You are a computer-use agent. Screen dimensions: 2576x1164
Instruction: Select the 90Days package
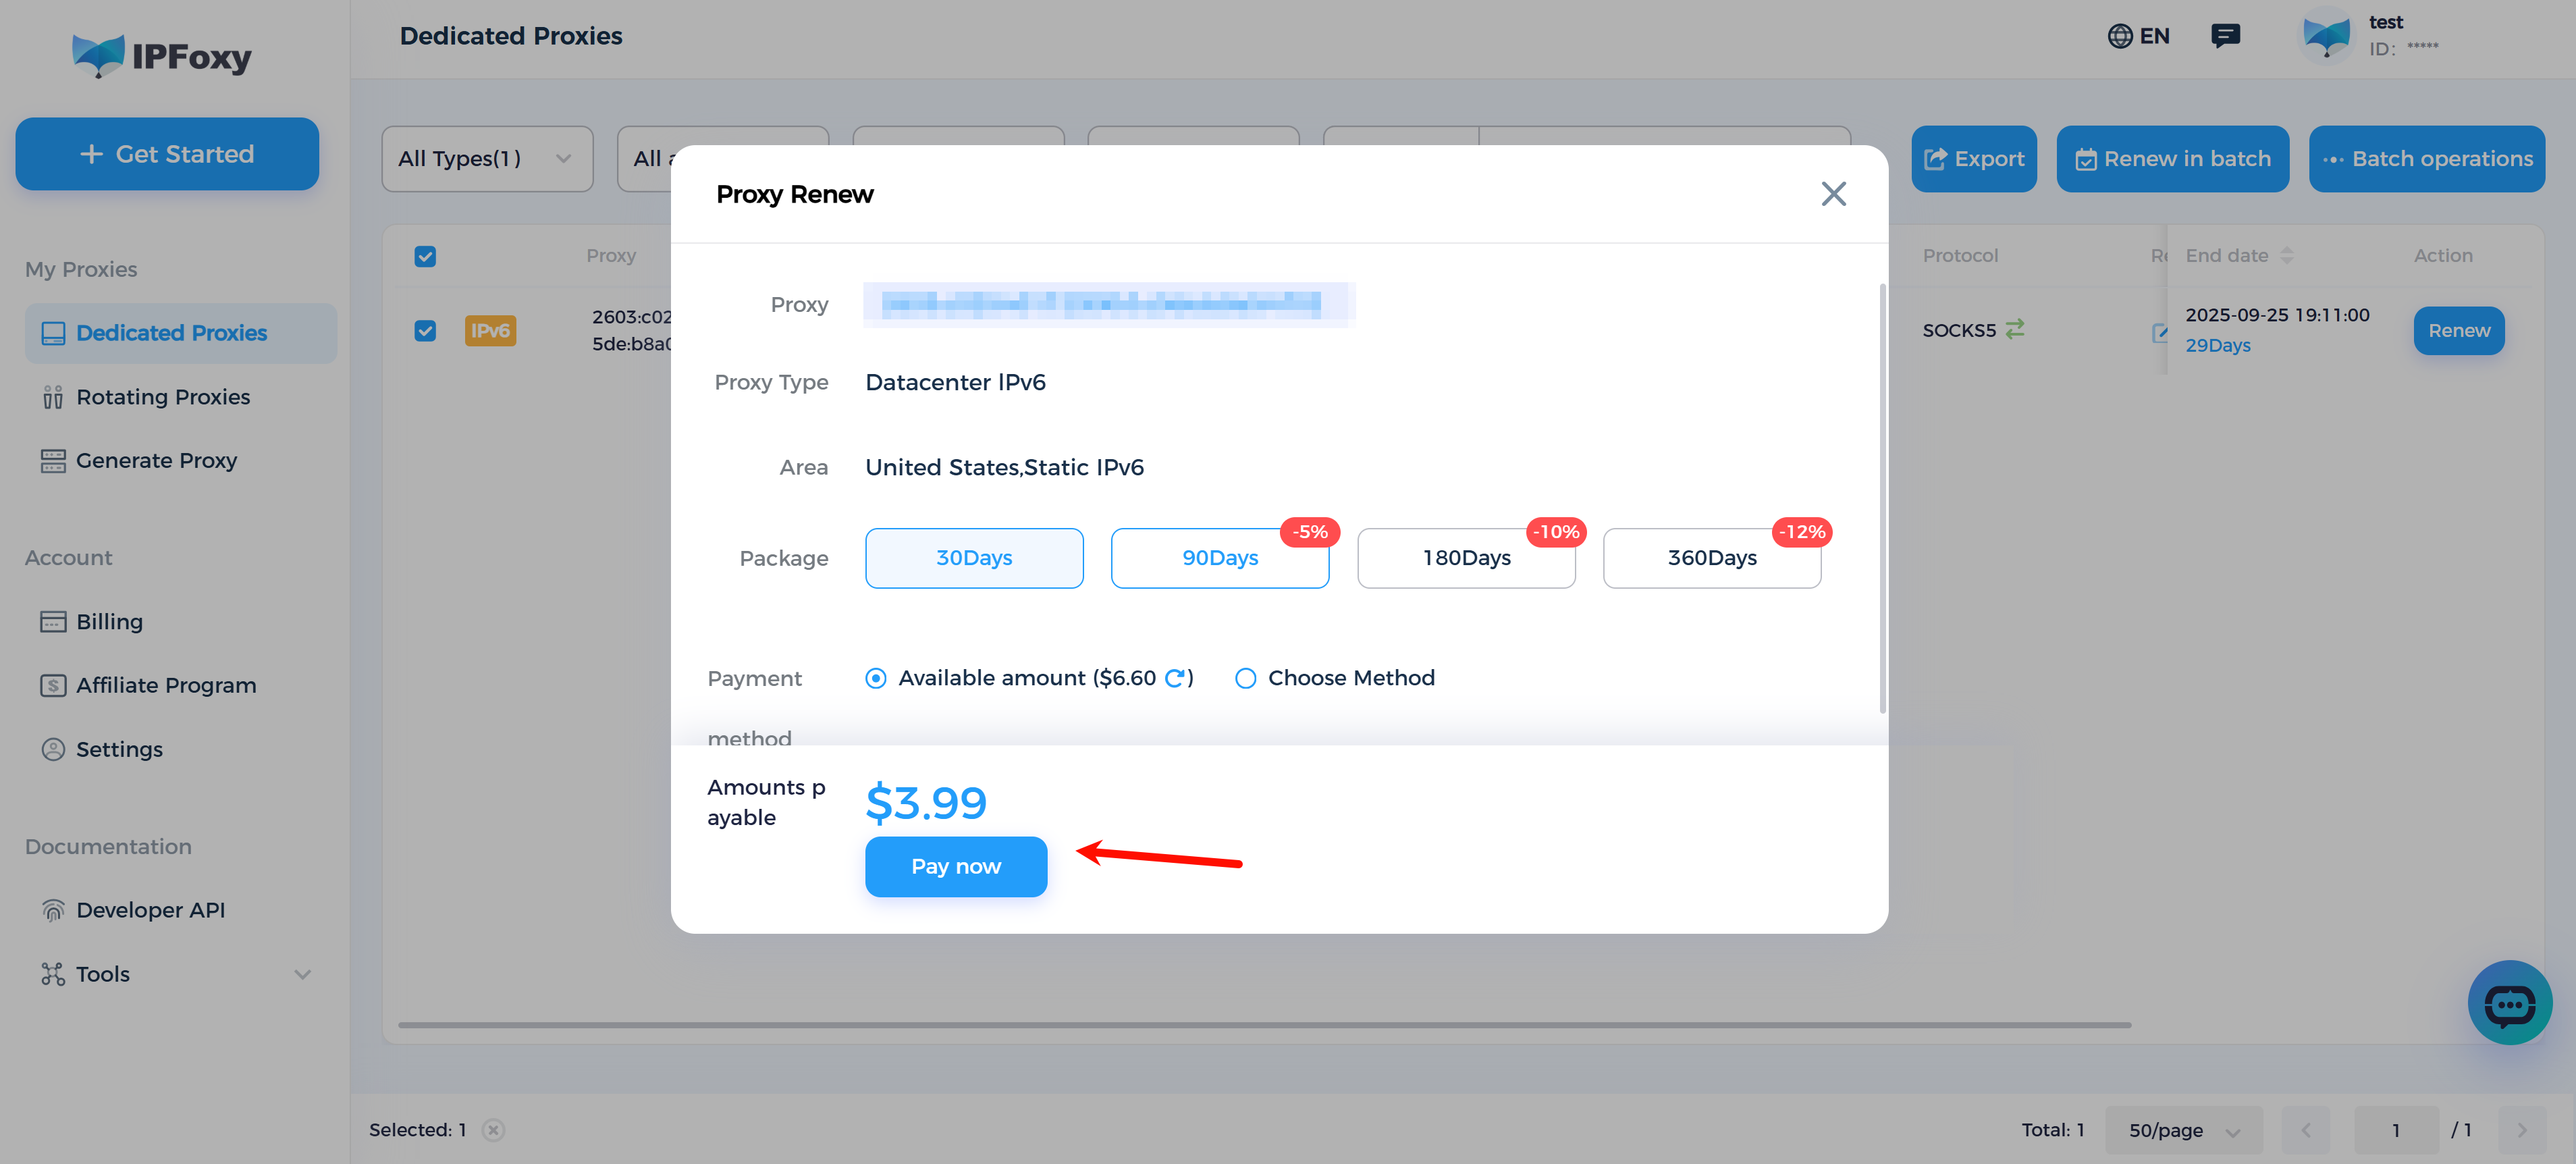point(1220,558)
